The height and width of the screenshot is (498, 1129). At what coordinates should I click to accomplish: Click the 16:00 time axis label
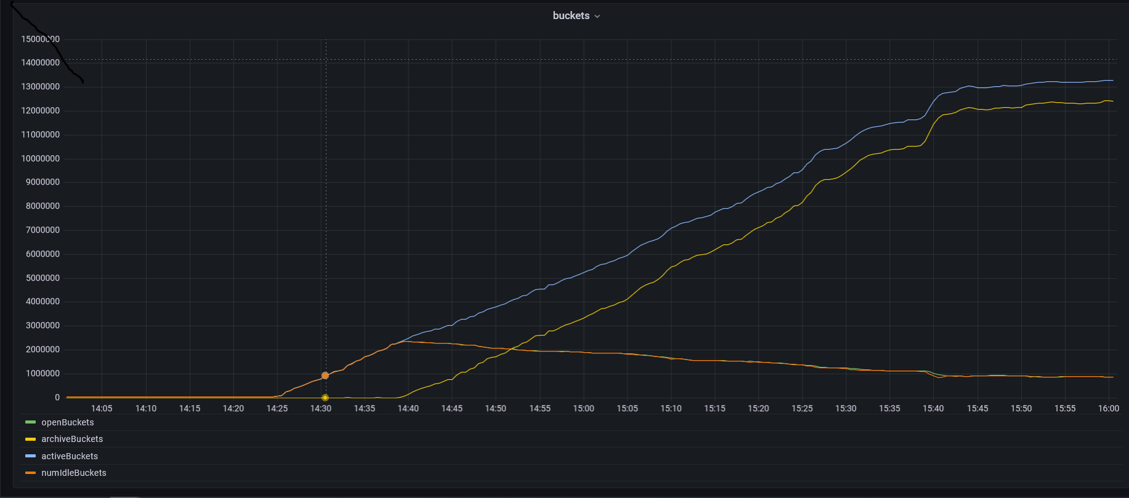(1109, 409)
